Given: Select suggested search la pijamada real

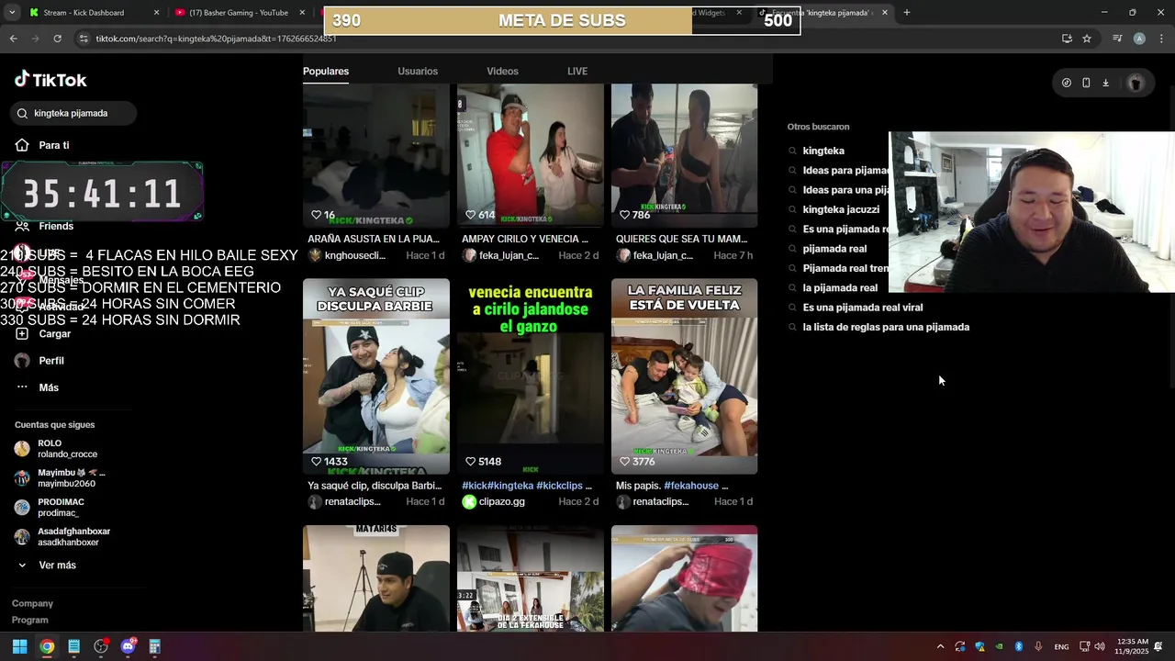Looking at the screenshot, I should (840, 288).
